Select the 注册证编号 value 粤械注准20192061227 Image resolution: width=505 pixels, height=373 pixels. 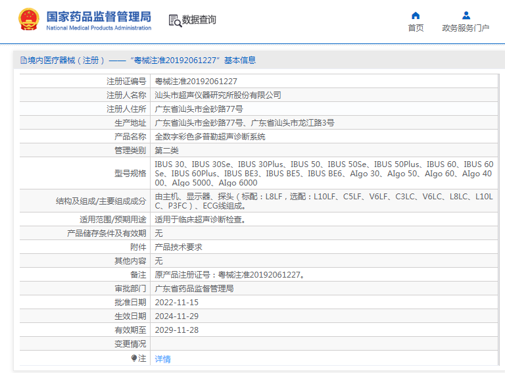pyautogui.click(x=196, y=82)
